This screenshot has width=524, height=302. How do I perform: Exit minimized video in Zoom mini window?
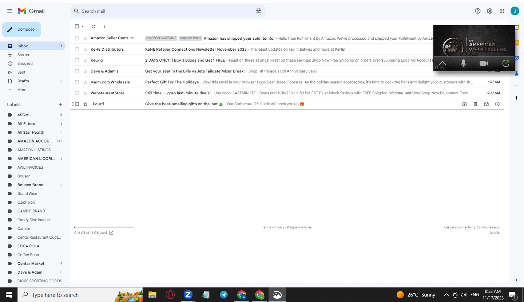pos(505,63)
